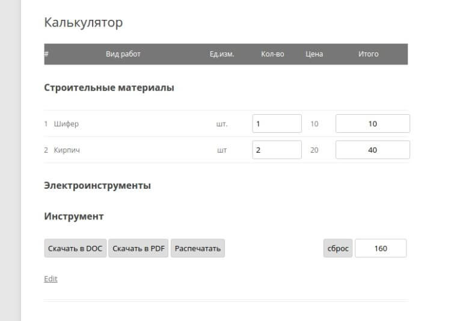Download the estimate via Скачать в PDF
Image resolution: width=451 pixels, height=321 pixels.
[x=138, y=248]
